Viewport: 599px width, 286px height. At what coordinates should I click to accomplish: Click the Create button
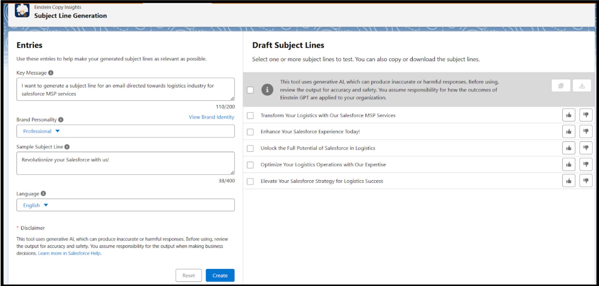(220, 275)
